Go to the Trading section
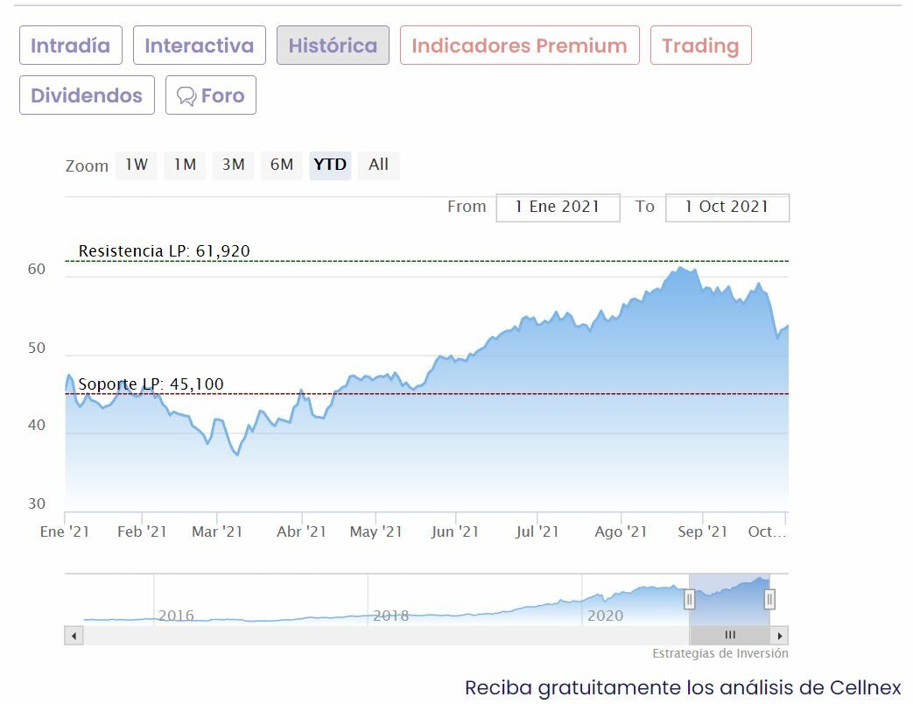The image size is (913, 704). [700, 46]
